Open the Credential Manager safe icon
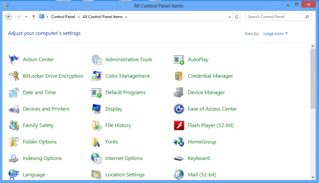Viewport: 319px width, 183px height. (x=179, y=76)
